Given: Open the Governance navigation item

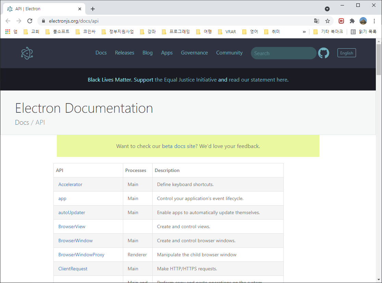Looking at the screenshot, I should 194,53.
